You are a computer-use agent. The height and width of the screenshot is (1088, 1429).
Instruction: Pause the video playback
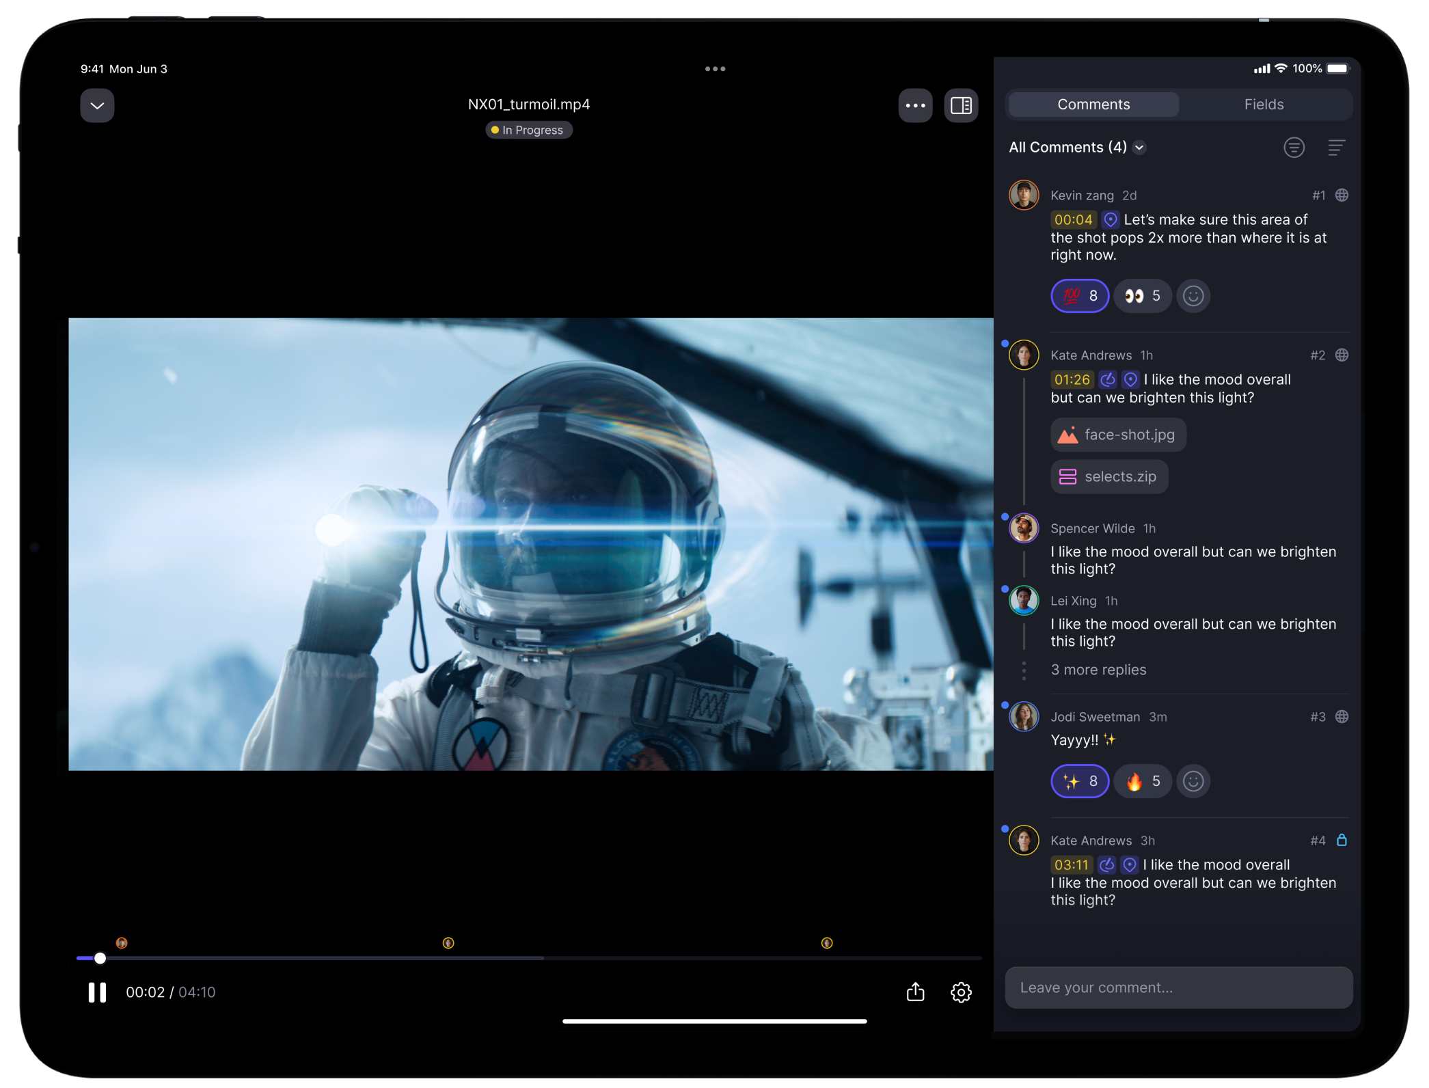97,992
